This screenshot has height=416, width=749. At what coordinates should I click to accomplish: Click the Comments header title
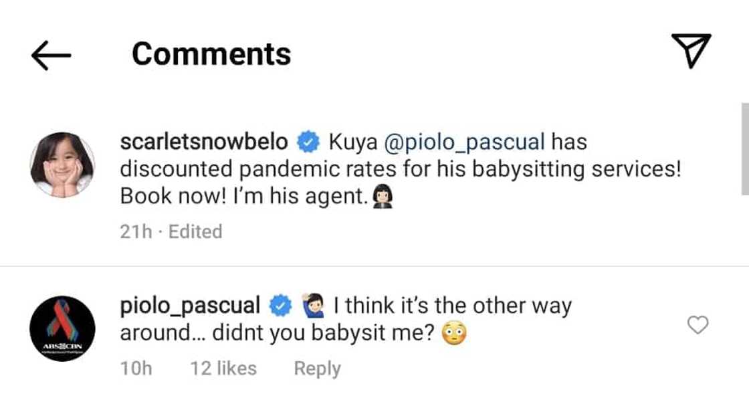point(211,54)
